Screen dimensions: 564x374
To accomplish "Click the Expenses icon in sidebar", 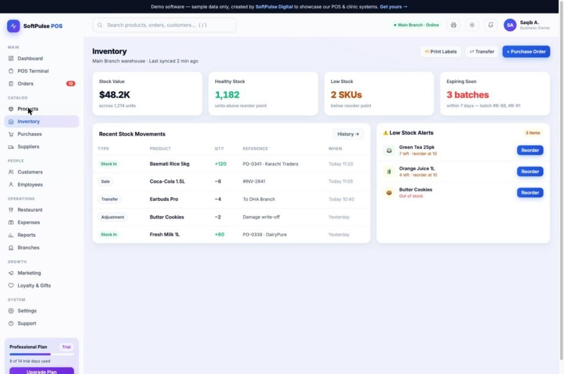I will pos(11,222).
